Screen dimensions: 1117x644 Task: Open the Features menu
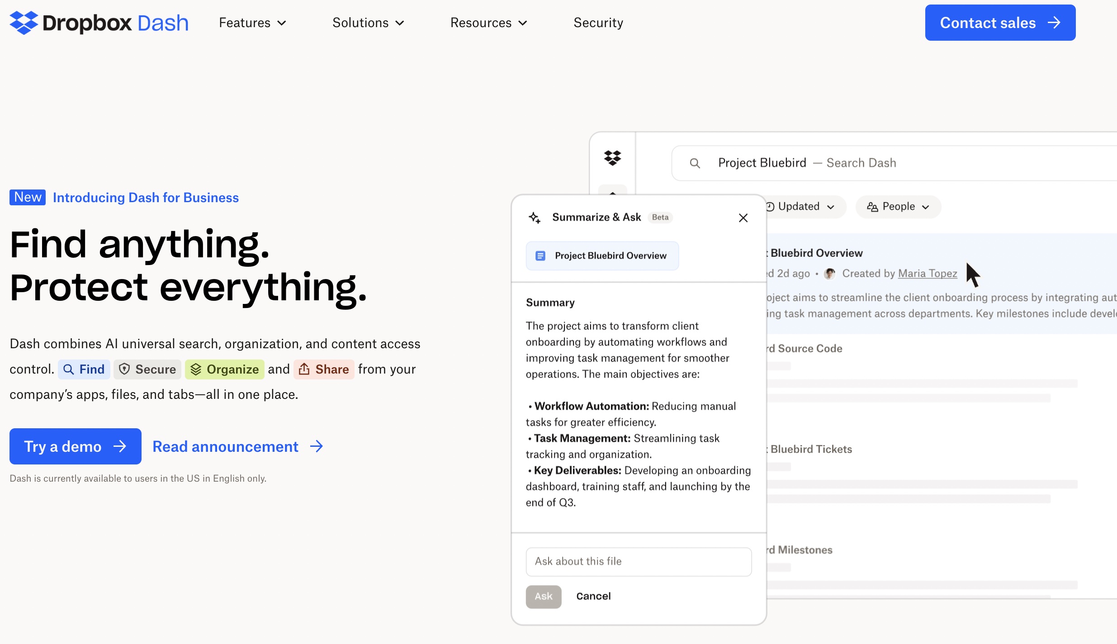click(x=252, y=23)
